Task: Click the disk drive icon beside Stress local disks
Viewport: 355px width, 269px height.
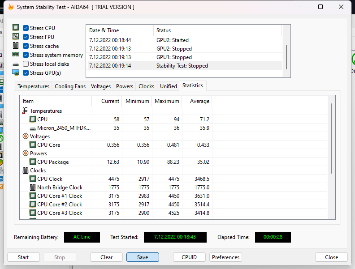Action: pyautogui.click(x=16, y=64)
